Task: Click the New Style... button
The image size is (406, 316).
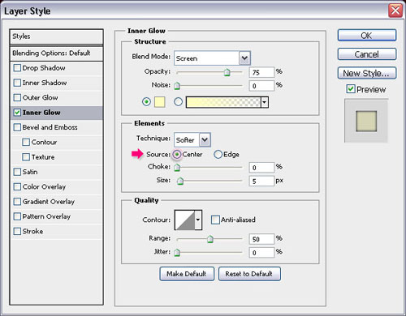Action: point(367,73)
